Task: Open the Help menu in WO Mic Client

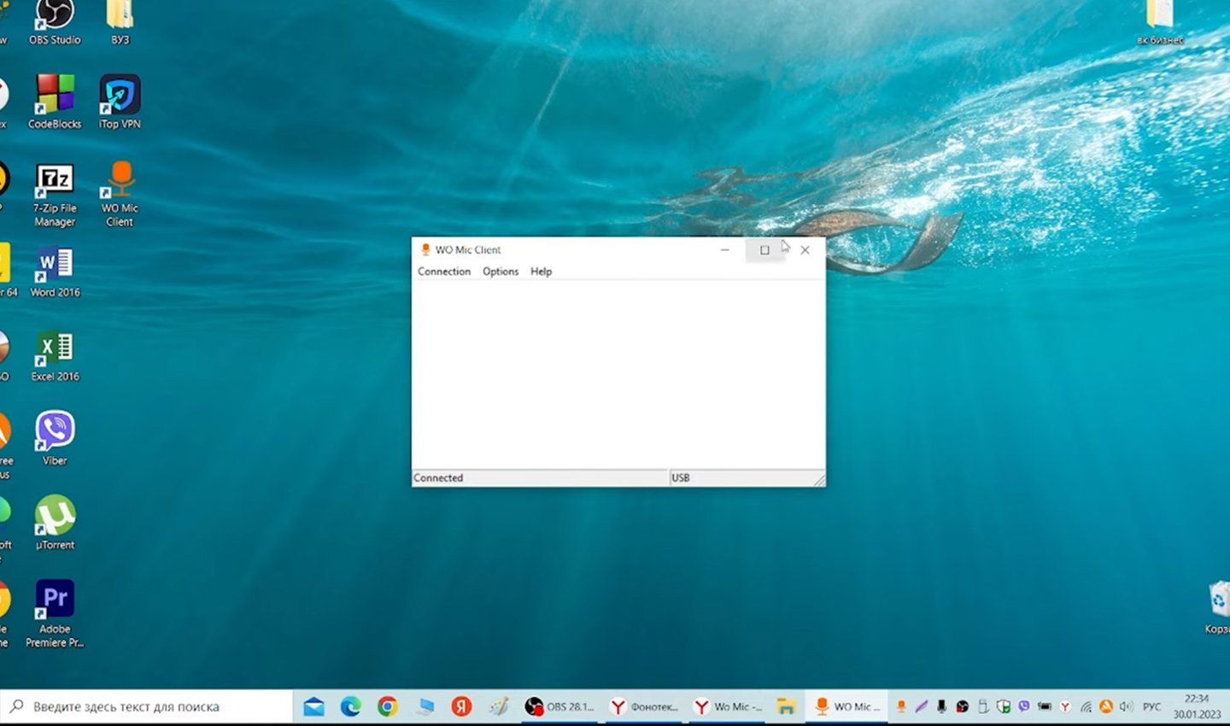Action: [542, 272]
